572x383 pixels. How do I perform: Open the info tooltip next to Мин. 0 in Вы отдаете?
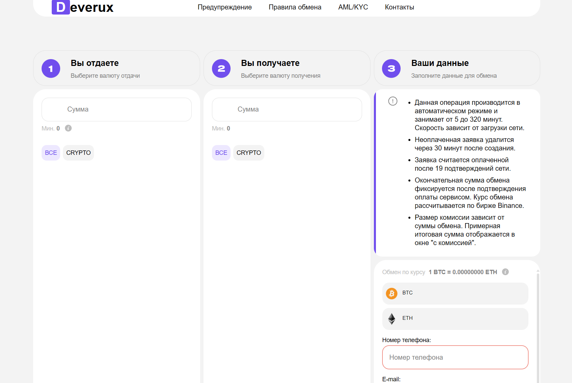(69, 128)
